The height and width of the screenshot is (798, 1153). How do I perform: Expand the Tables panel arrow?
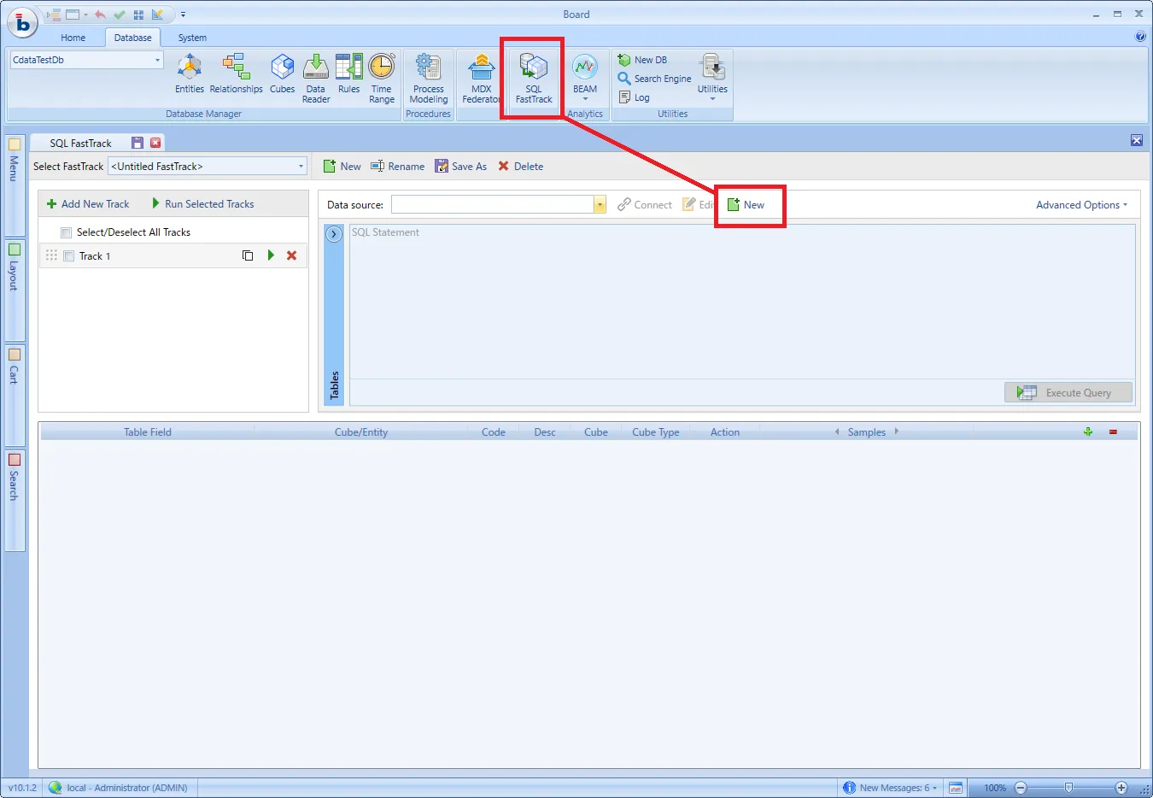(334, 233)
